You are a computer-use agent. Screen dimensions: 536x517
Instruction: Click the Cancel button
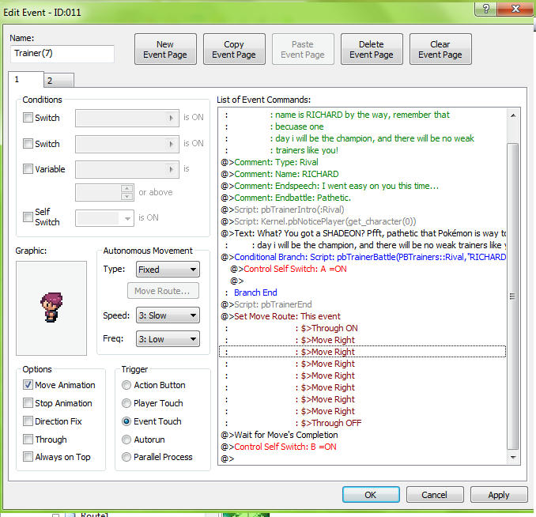435,495
